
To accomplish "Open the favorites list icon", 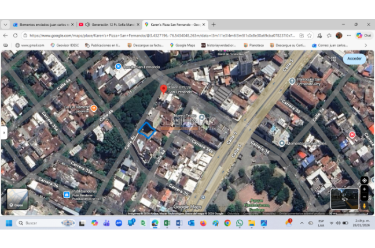I will coord(329,36).
